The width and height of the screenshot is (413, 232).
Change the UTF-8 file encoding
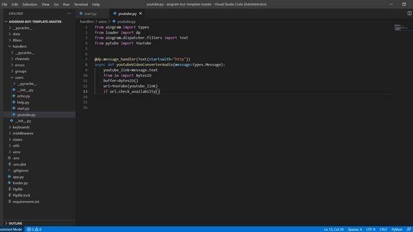[x=370, y=229]
